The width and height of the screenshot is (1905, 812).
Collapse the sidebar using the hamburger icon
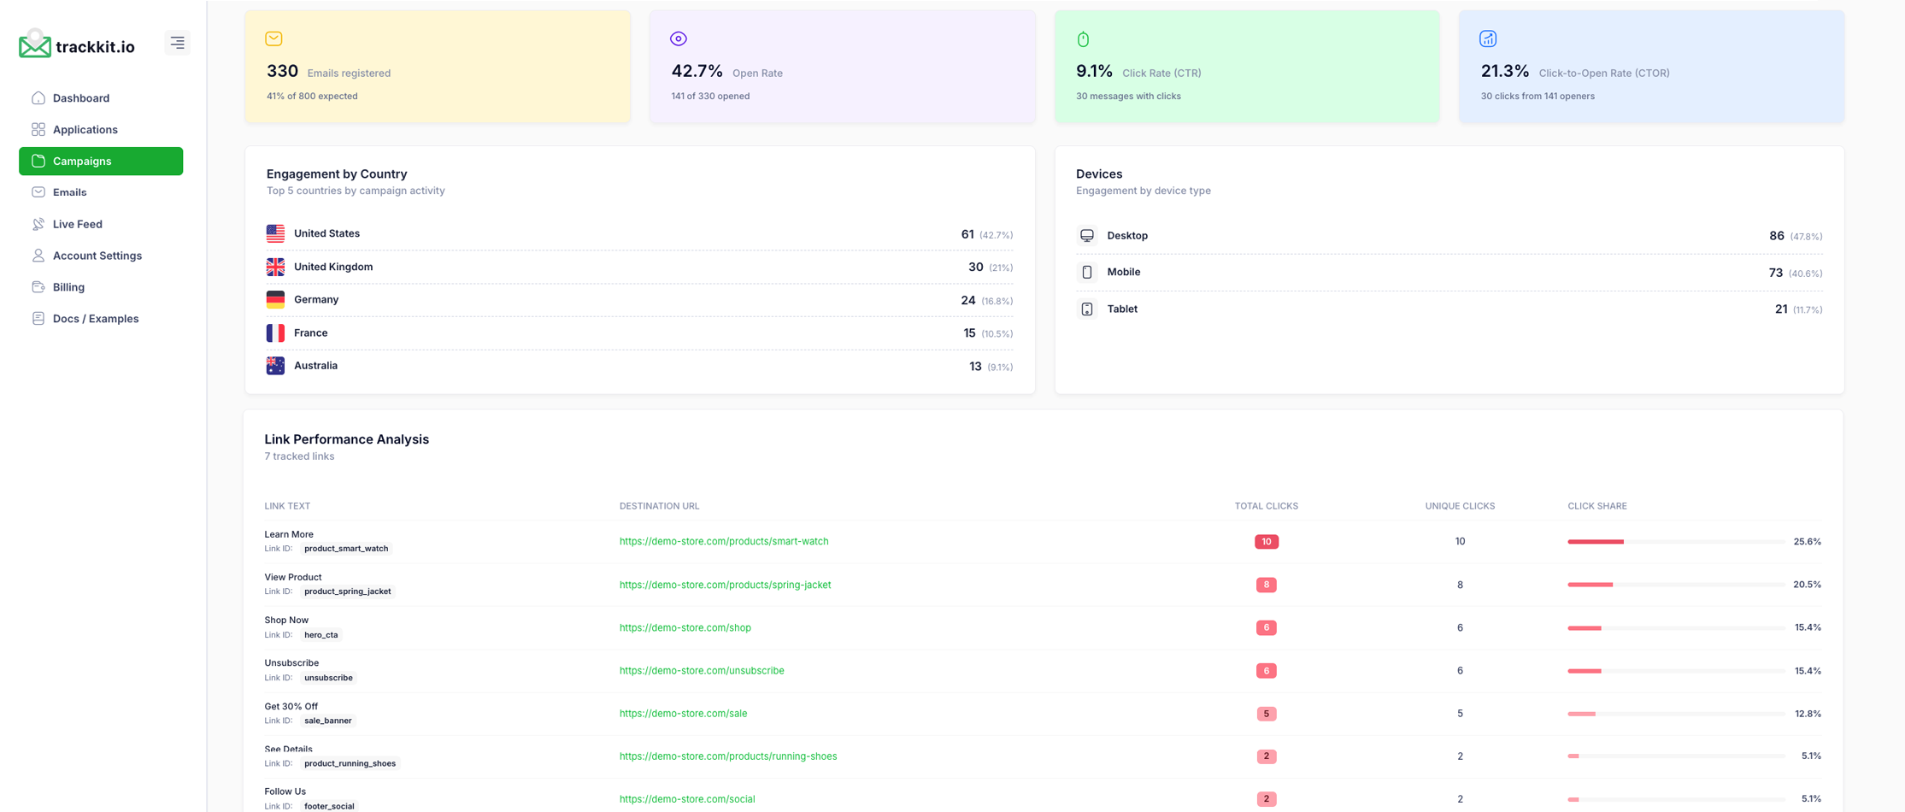coord(177,42)
